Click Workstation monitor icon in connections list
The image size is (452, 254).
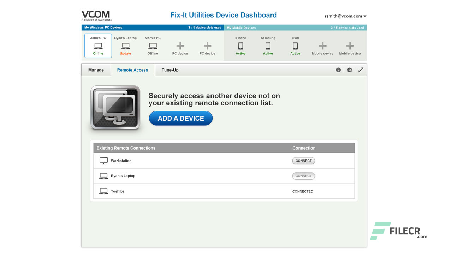[x=103, y=161]
